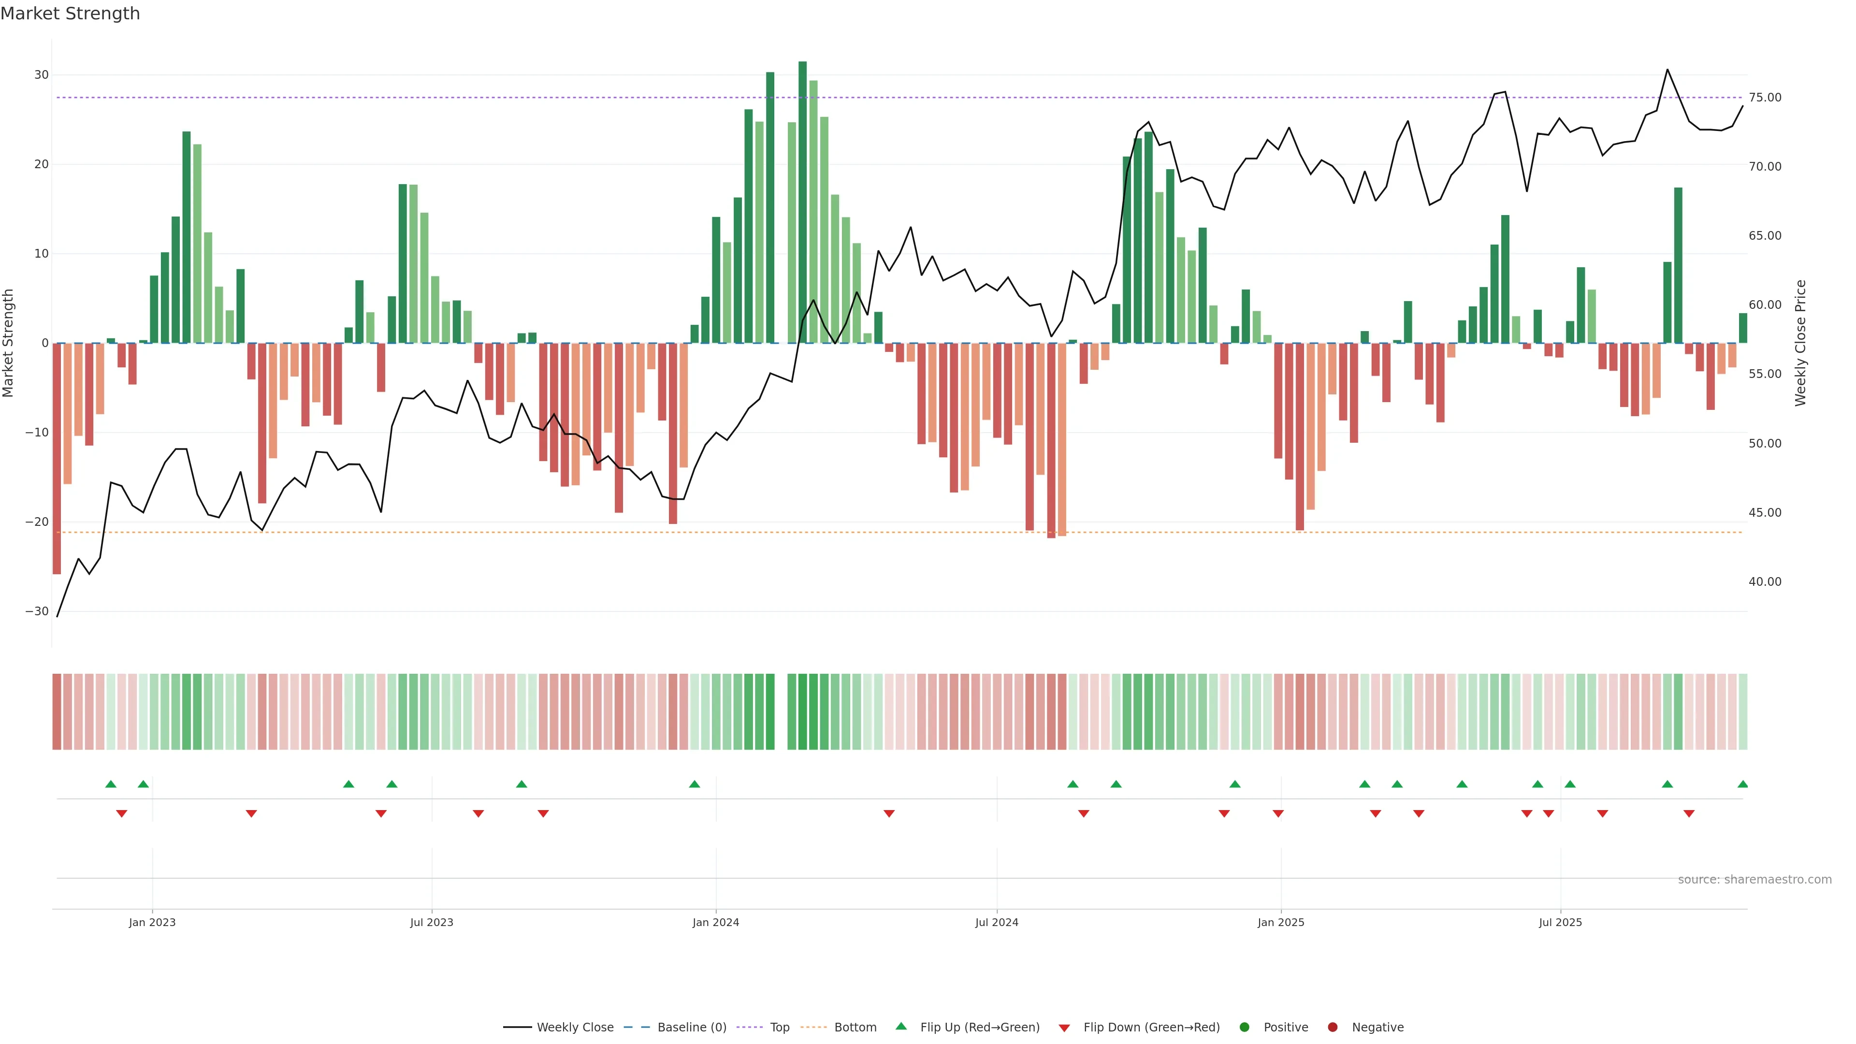Click the rightmost green flip-up triangle marker
The image size is (1856, 1044).
1742,784
